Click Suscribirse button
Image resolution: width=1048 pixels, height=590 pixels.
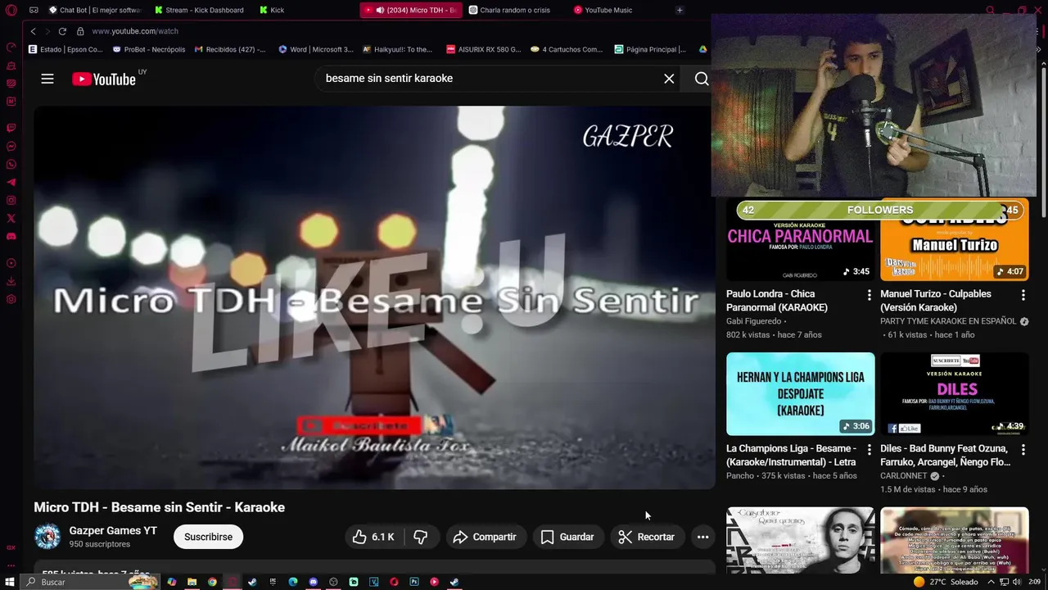click(208, 537)
